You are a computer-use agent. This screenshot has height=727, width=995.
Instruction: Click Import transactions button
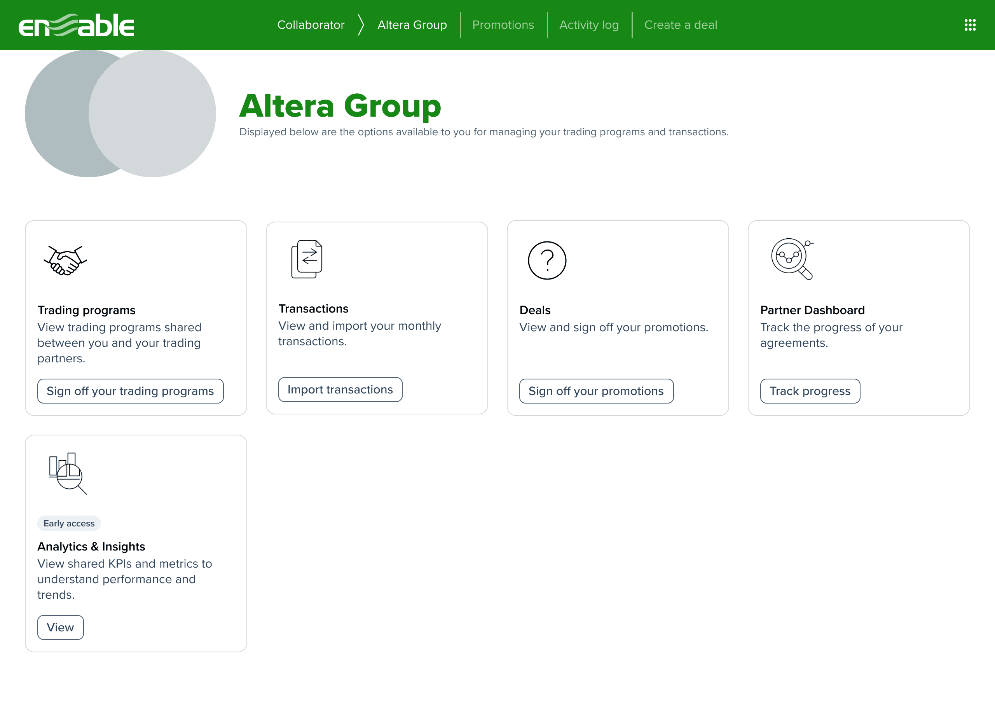(340, 390)
